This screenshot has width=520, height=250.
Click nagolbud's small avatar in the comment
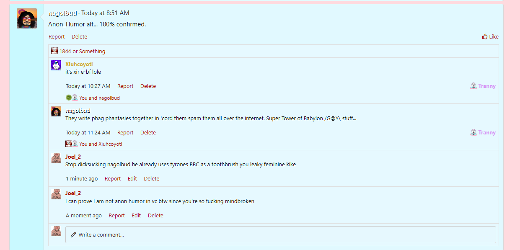point(56,111)
